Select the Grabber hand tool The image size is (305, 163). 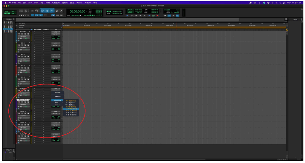[x=52, y=11]
